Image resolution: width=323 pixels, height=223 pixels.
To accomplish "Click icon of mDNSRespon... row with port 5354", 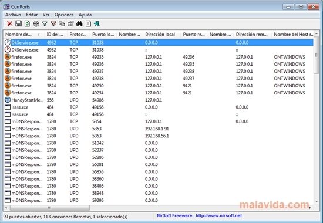I will coord(8,121).
